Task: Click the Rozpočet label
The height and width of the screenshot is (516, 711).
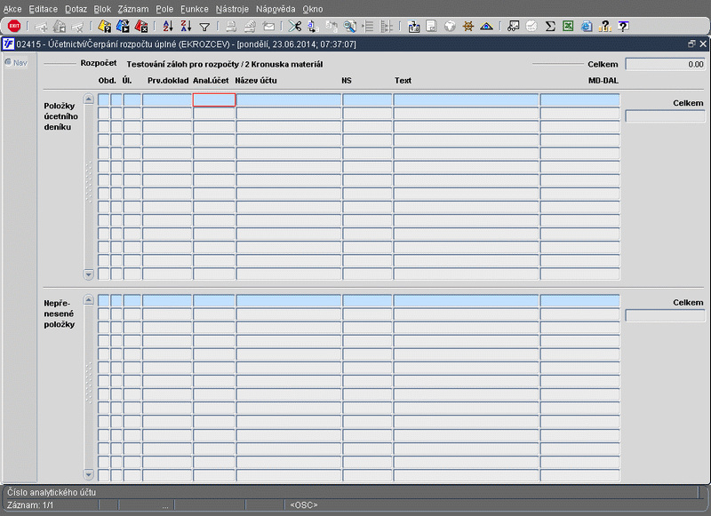Action: pyautogui.click(x=99, y=63)
